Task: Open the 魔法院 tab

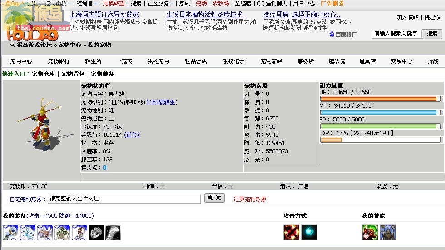Action: tap(336, 61)
